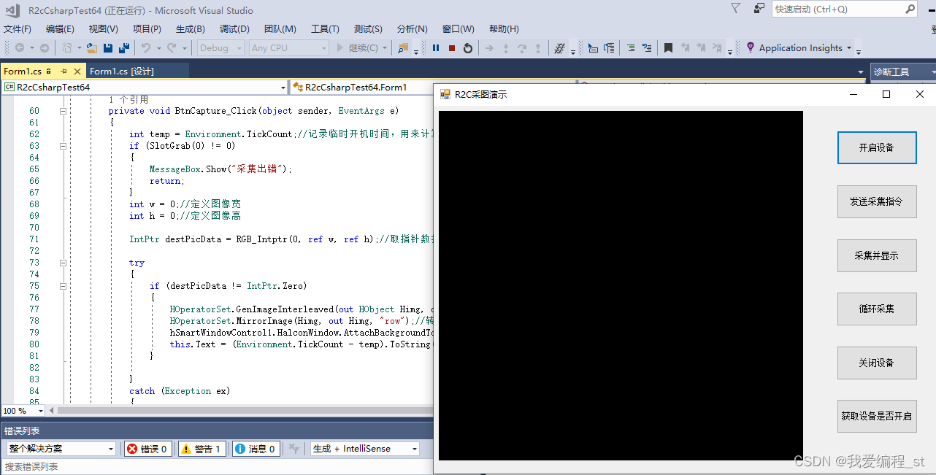Open the 工具(T) menu

coord(325,29)
